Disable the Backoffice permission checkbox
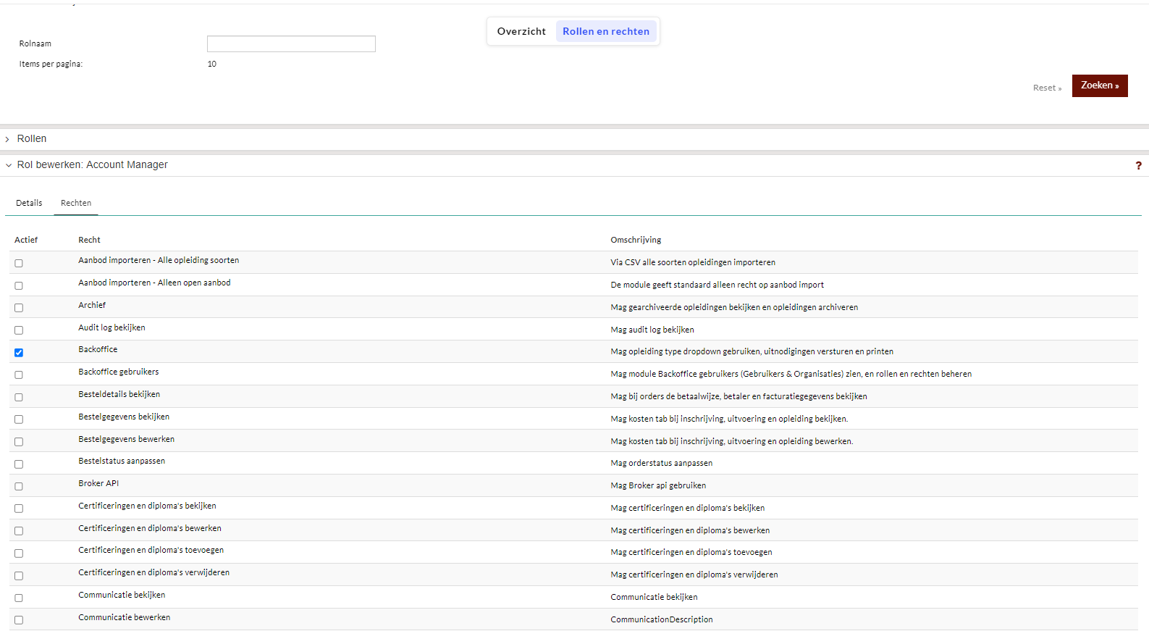Image resolution: width=1149 pixels, height=631 pixels. pos(19,353)
